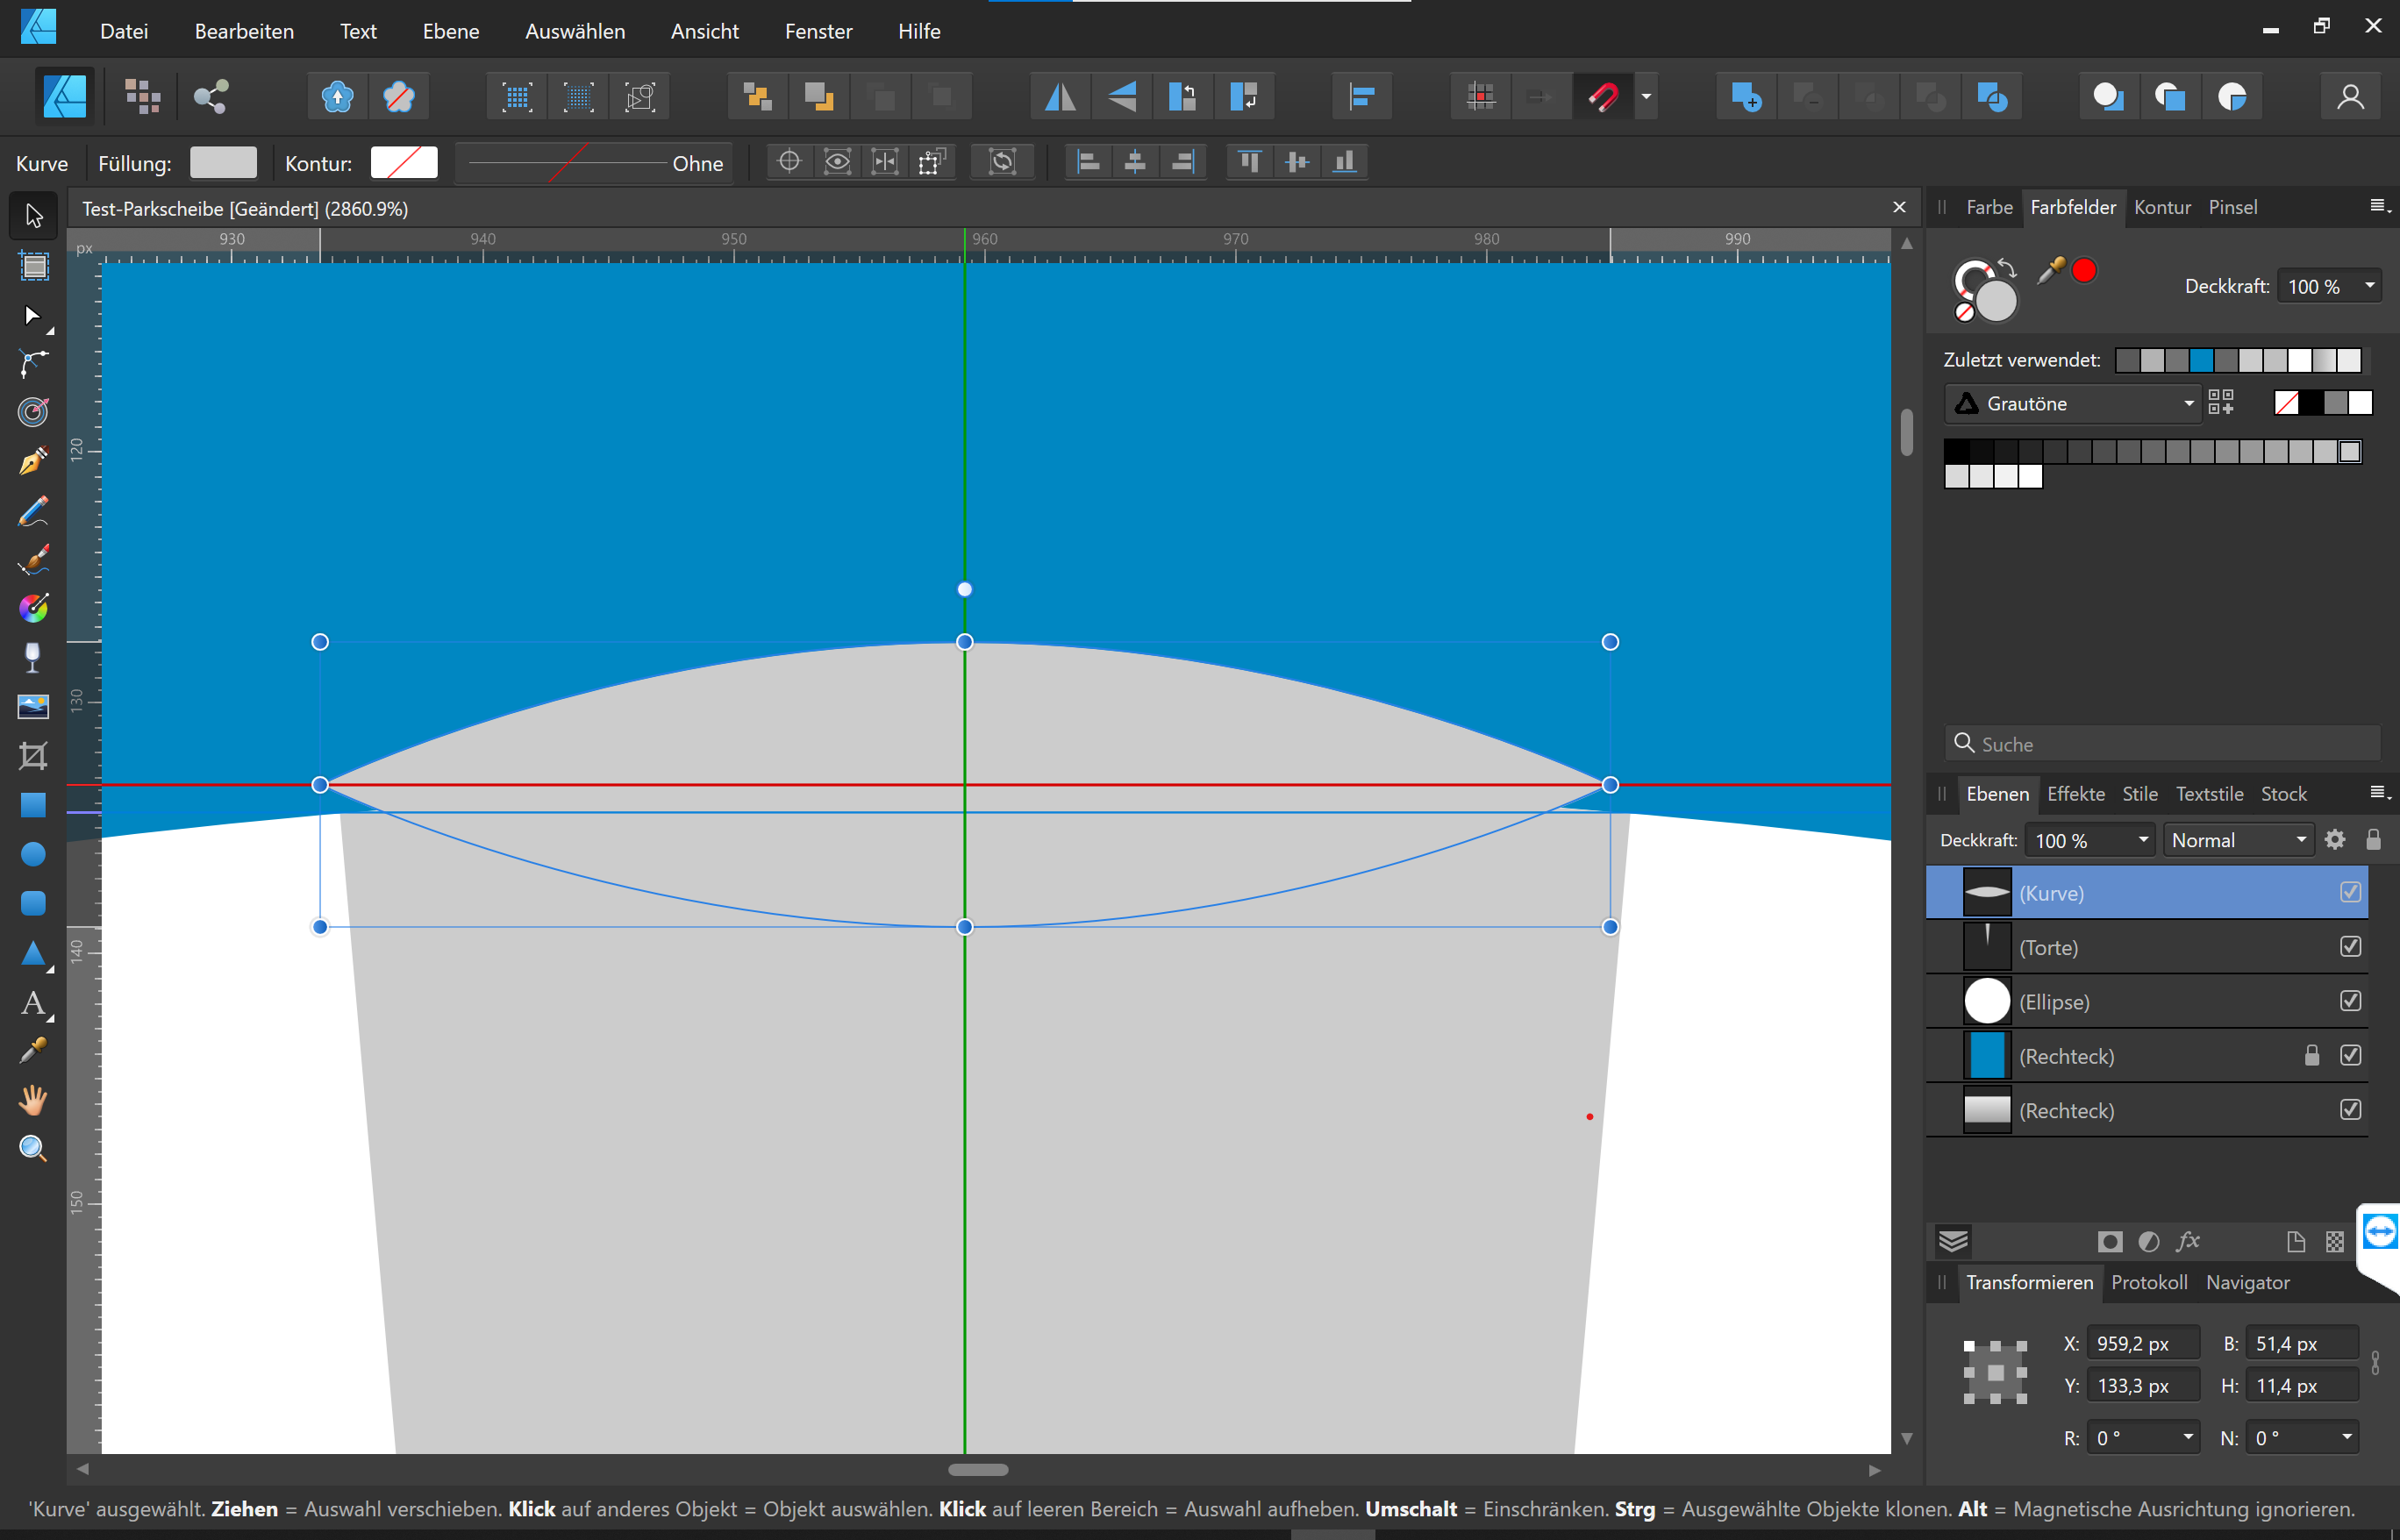The image size is (2400, 1540).
Task: Click the Füllung gray fill swatch
Action: (x=223, y=163)
